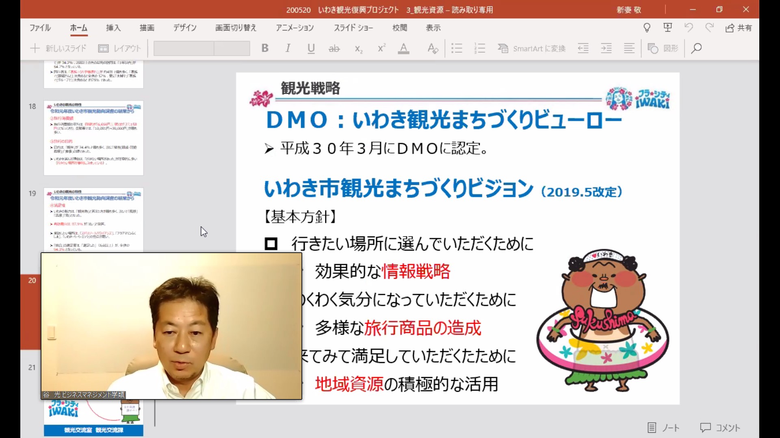Open the ノート notes pane
780x438 pixels.
coord(663,427)
